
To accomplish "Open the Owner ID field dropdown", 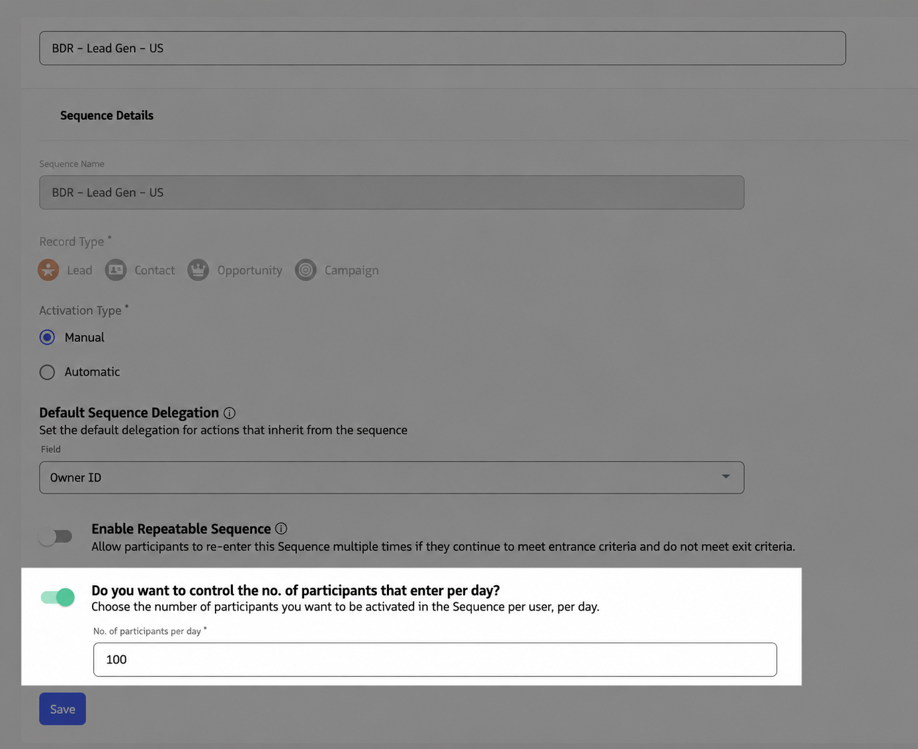I will 392,477.
